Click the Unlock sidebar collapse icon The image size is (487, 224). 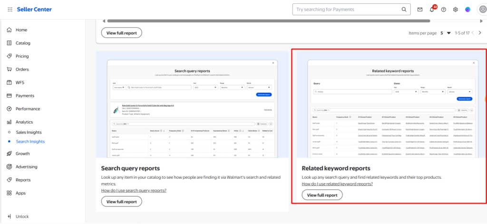coord(10,216)
